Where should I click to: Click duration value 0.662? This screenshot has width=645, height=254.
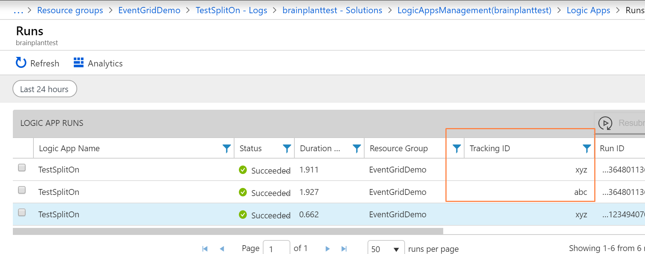coord(309,214)
